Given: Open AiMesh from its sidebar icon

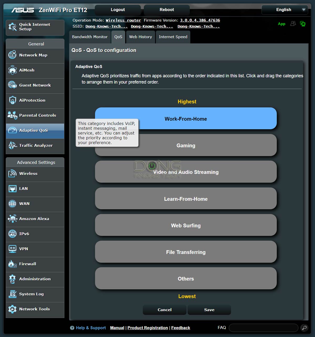Looking at the screenshot, I should [12, 70].
